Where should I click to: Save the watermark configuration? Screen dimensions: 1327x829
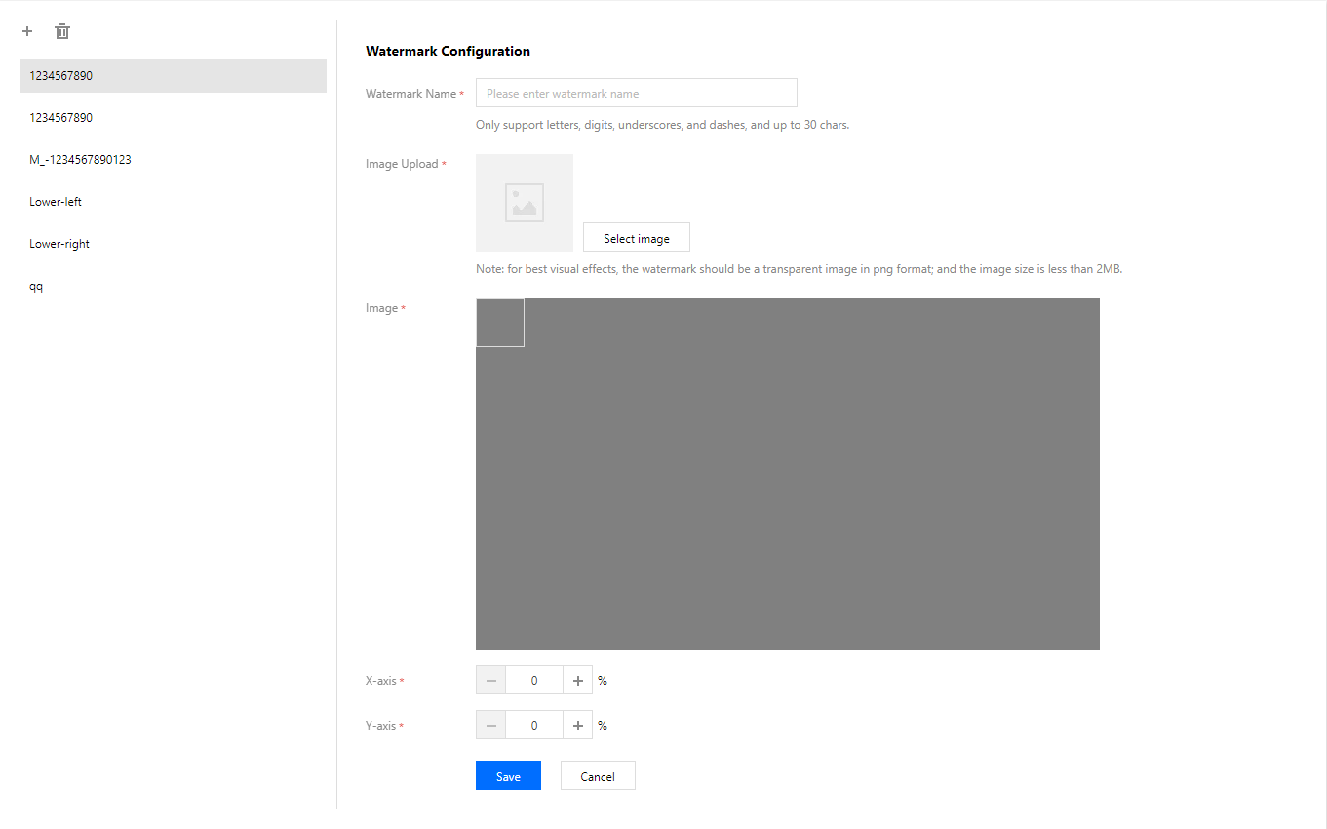pyautogui.click(x=508, y=776)
